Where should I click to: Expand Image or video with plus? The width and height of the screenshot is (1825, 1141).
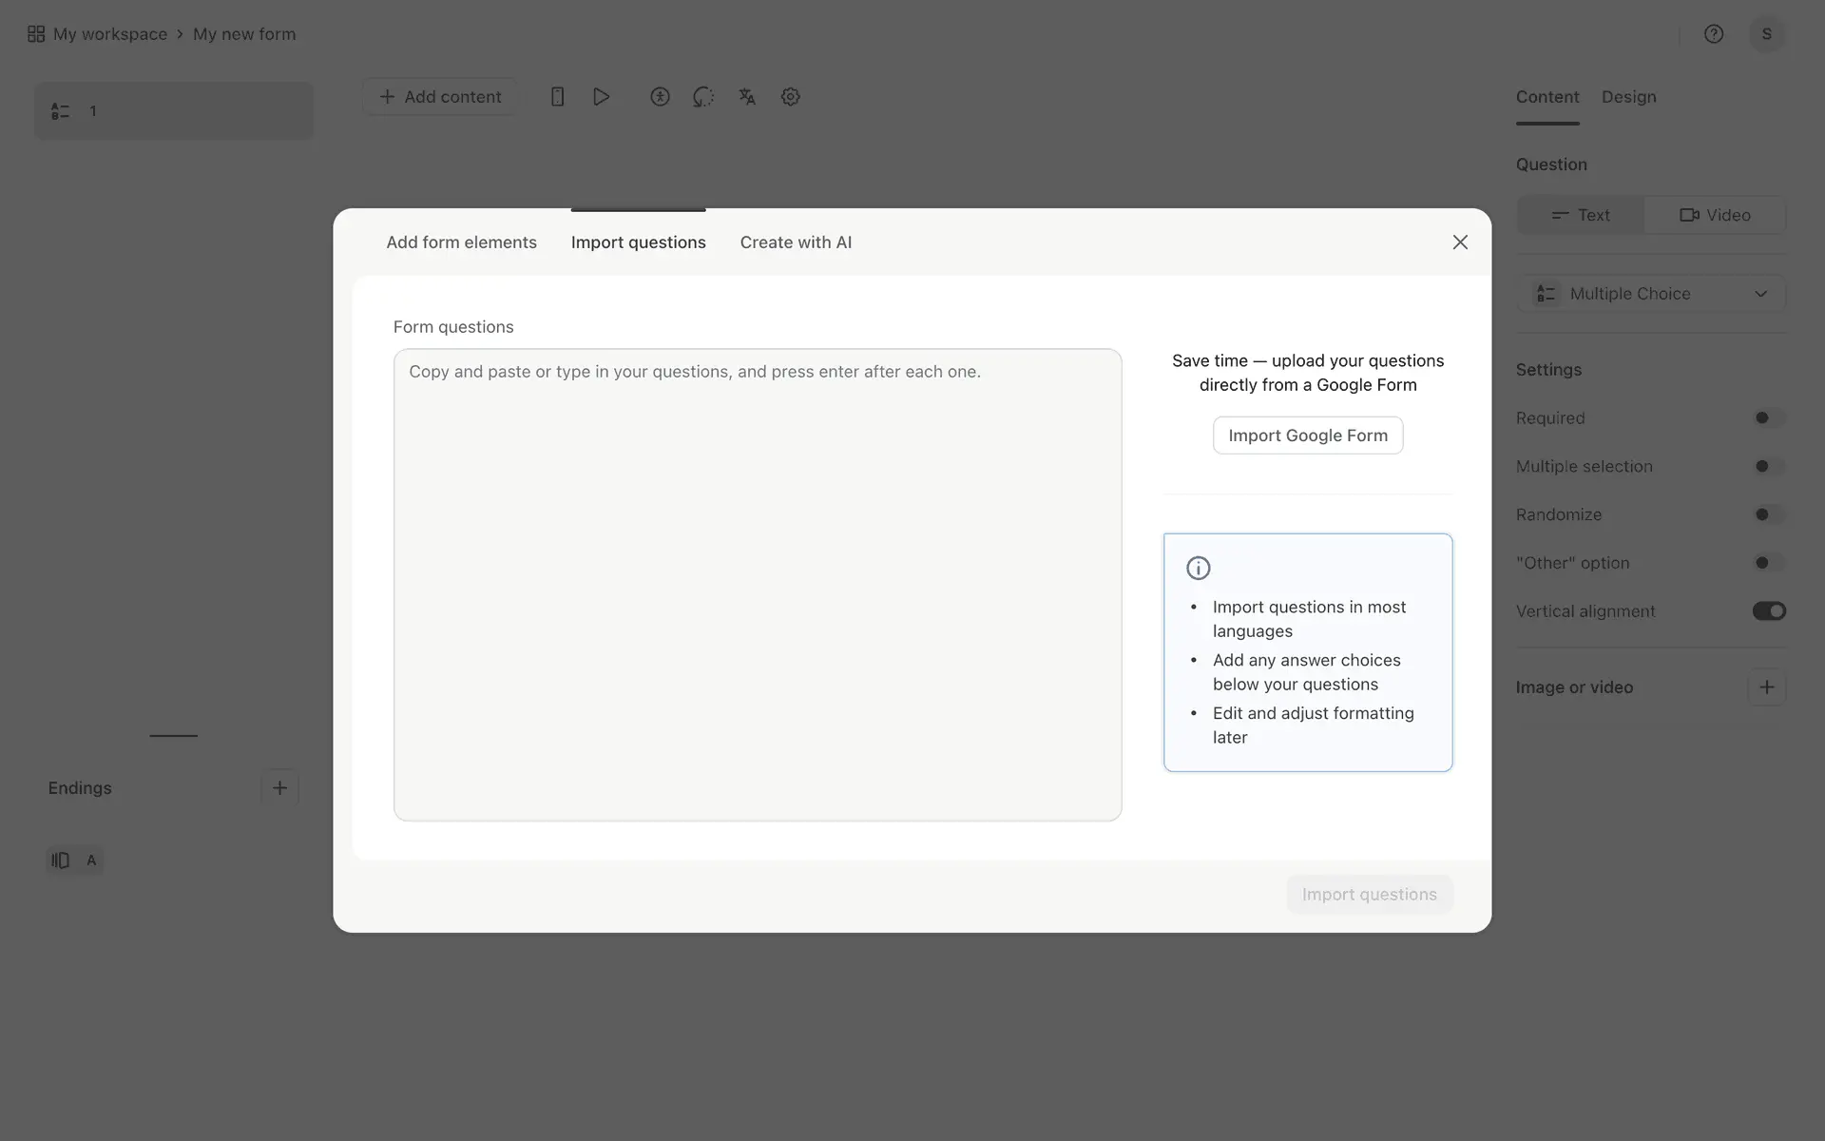tap(1766, 687)
